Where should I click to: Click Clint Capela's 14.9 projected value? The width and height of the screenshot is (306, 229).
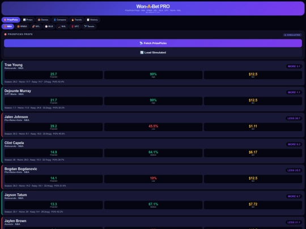tap(54, 152)
